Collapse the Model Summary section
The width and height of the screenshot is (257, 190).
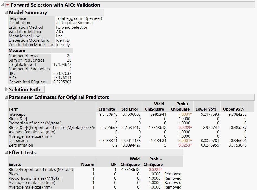tap(6, 12)
